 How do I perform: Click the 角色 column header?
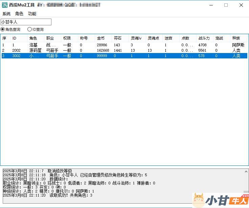36,38
